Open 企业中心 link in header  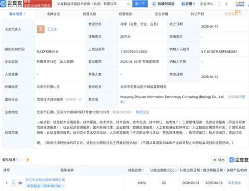tap(206, 4)
